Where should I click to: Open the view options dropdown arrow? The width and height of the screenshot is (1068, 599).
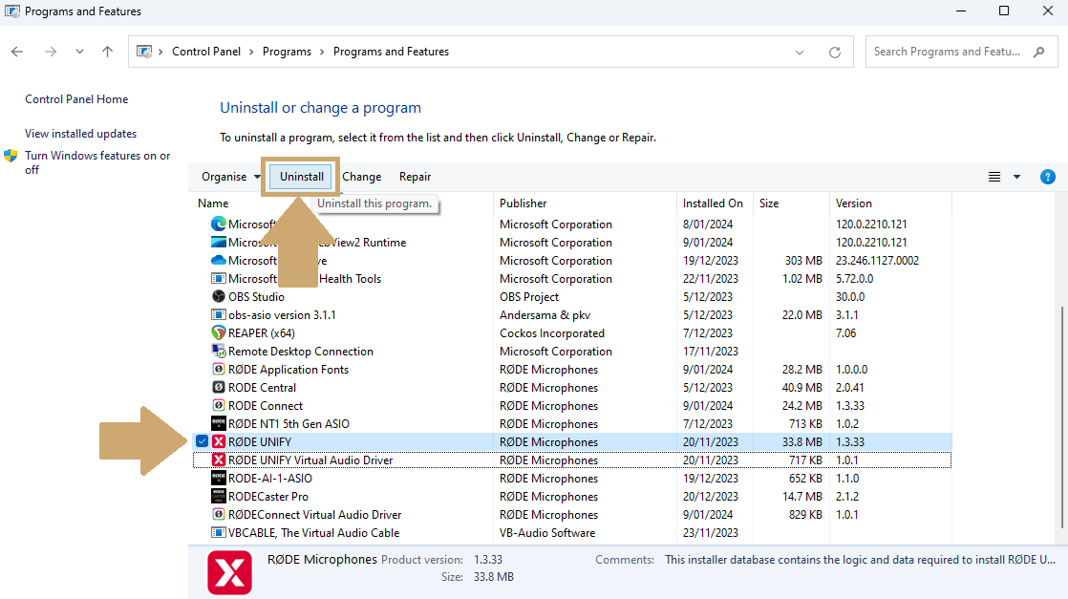click(1016, 177)
